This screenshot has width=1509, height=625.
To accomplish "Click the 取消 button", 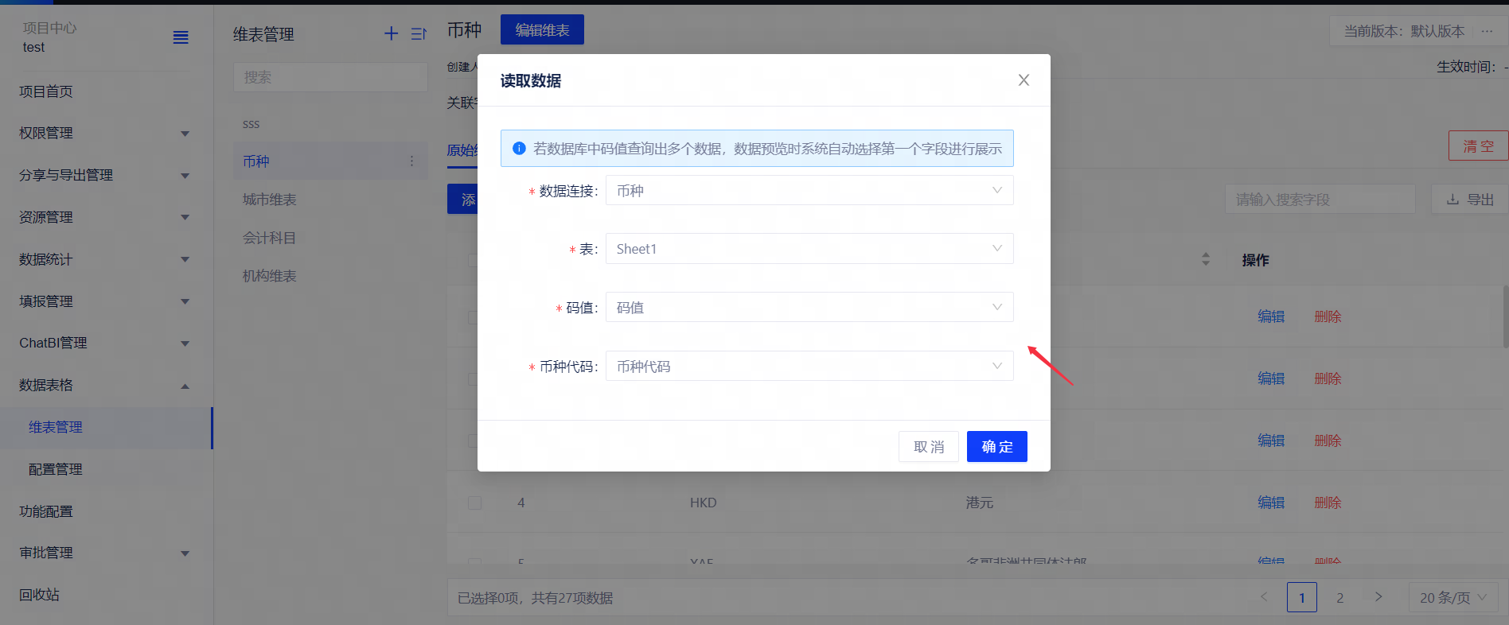I will click(x=928, y=447).
